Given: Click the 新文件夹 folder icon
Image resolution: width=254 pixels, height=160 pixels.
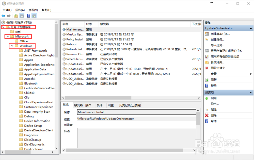Looking at the screenshot, I should [207, 63].
